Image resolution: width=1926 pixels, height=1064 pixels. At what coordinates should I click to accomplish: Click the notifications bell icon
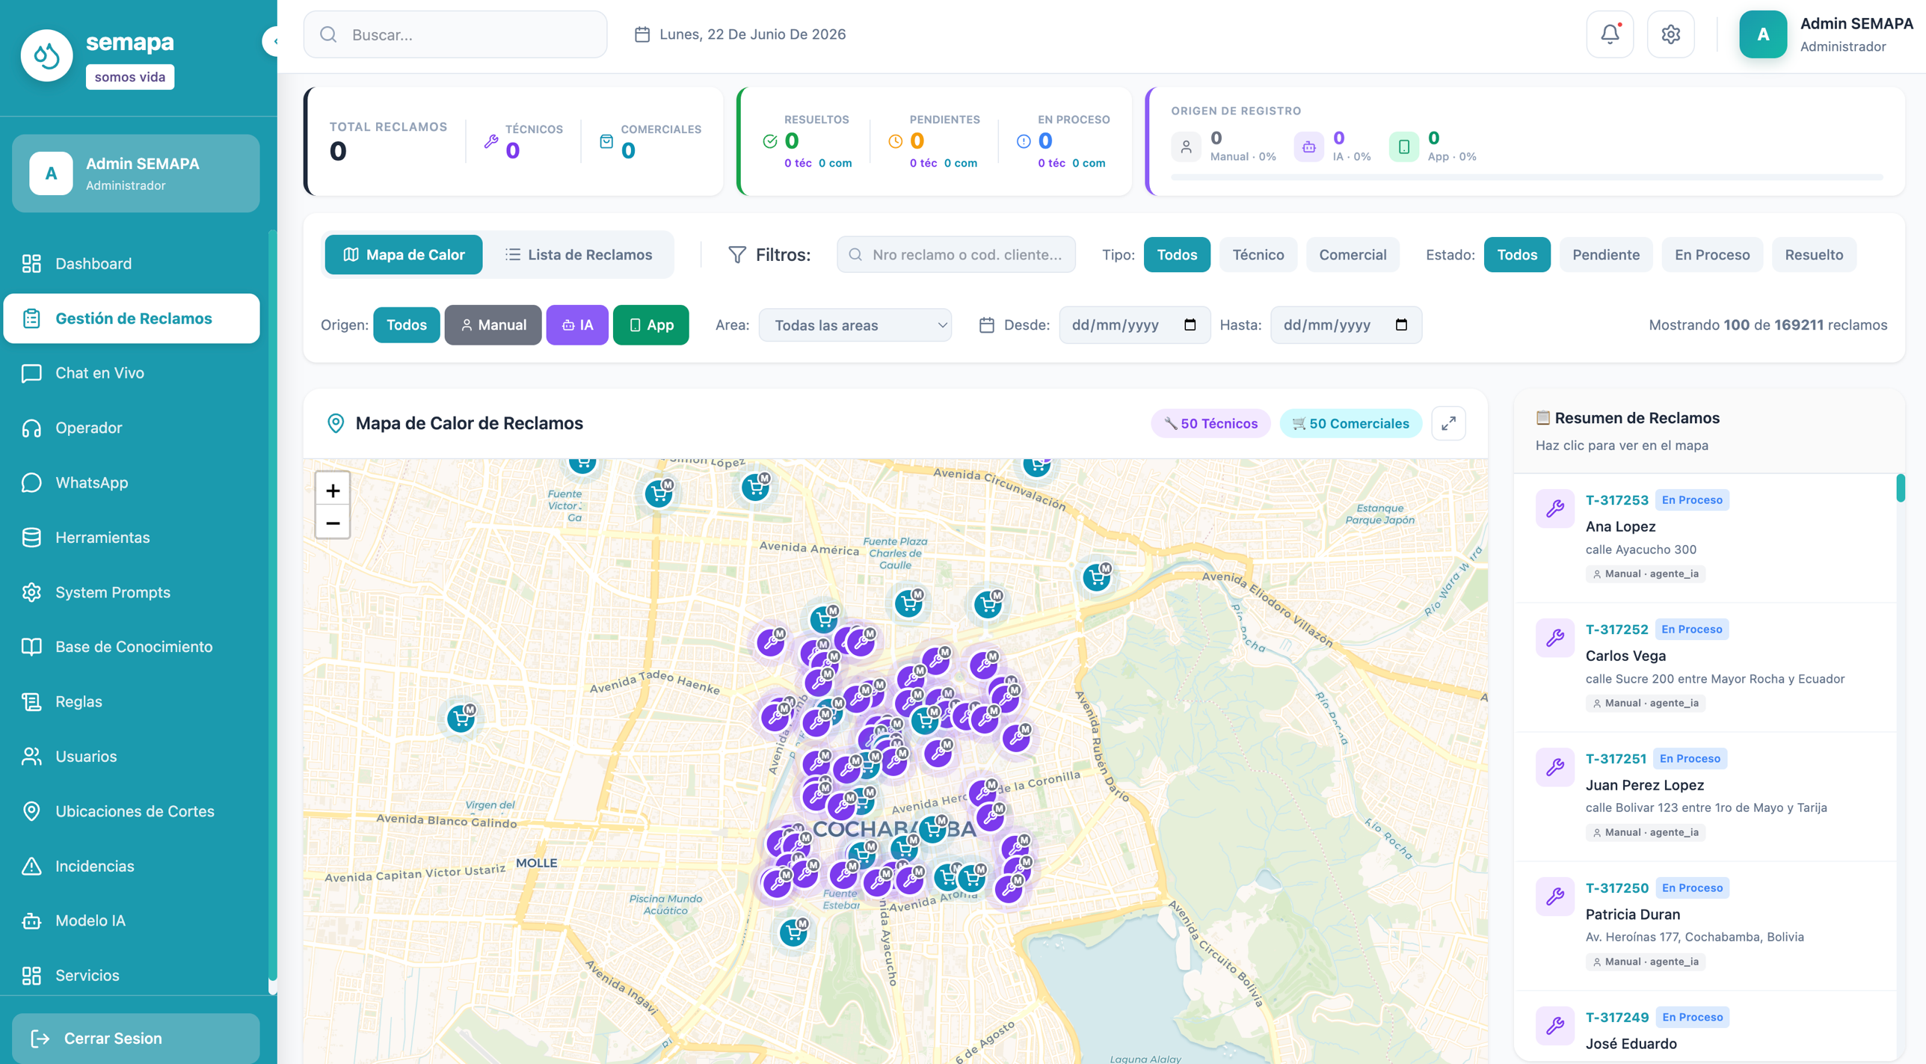tap(1610, 34)
